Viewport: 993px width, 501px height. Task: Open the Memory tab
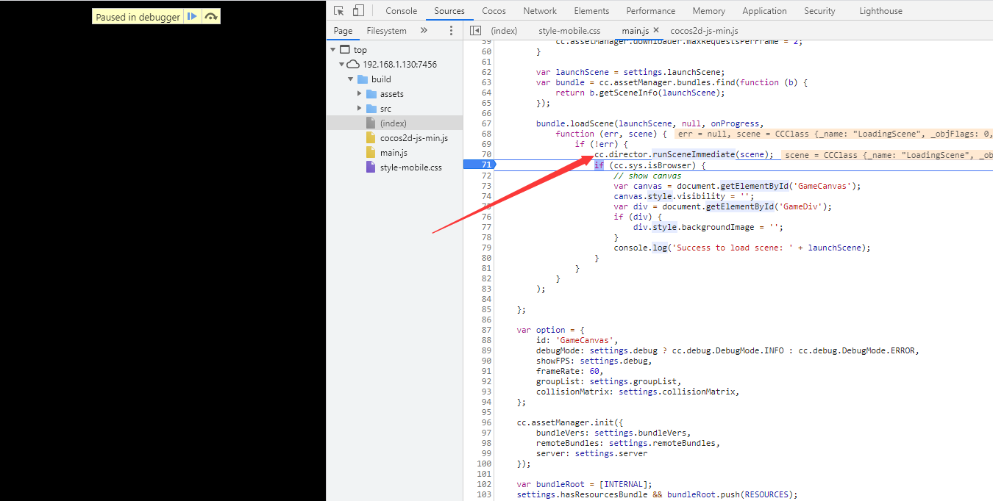(x=708, y=11)
